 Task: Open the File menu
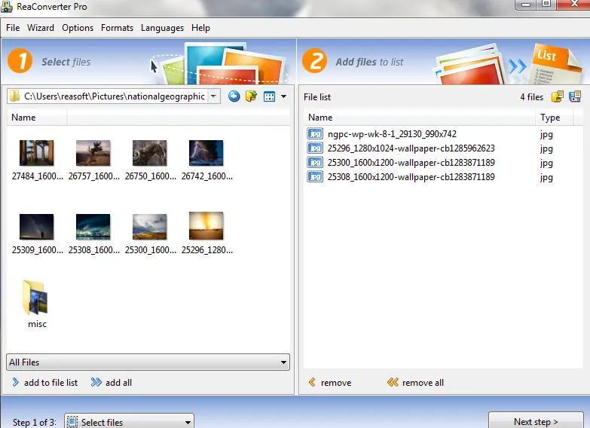(13, 28)
